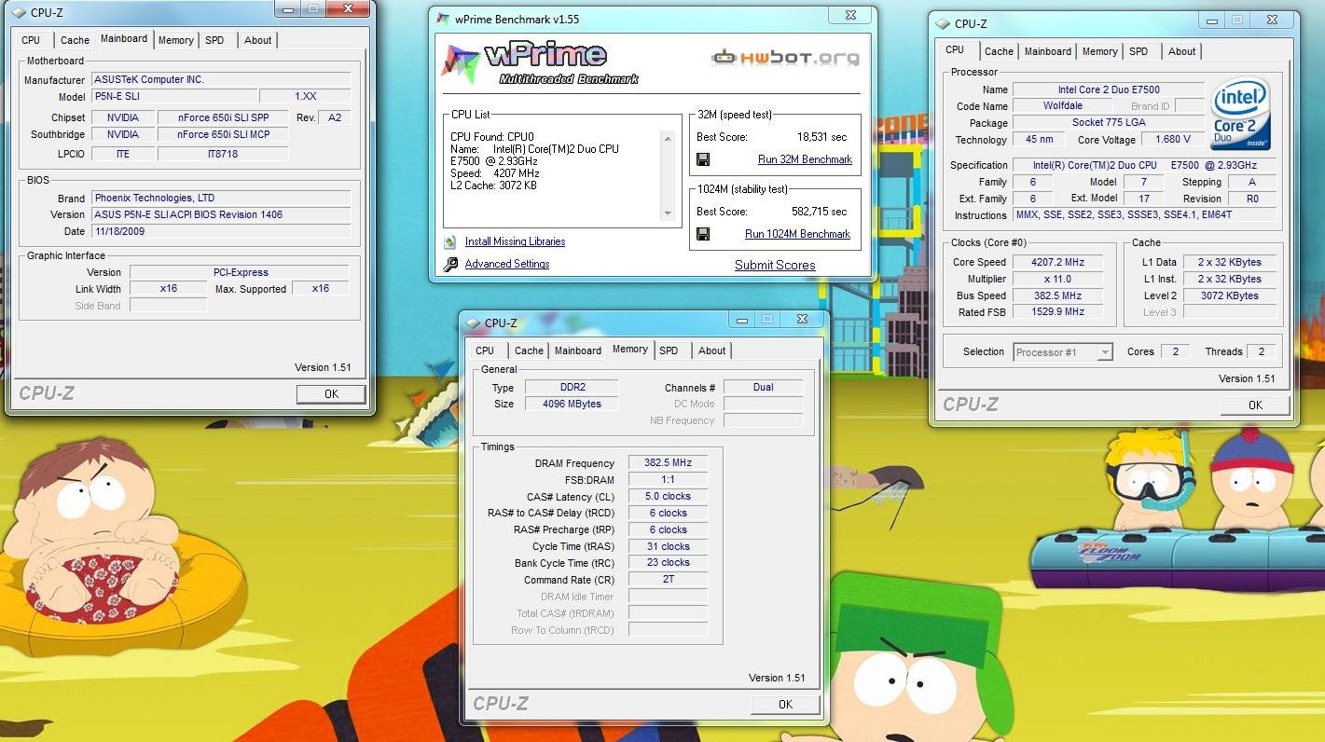Click the Core Voltage 1.680 V value
Screen dimensions: 1325x742
tap(1173, 140)
